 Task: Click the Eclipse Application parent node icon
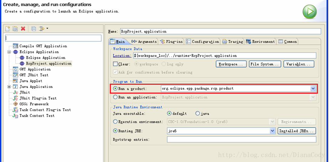pos(16,52)
